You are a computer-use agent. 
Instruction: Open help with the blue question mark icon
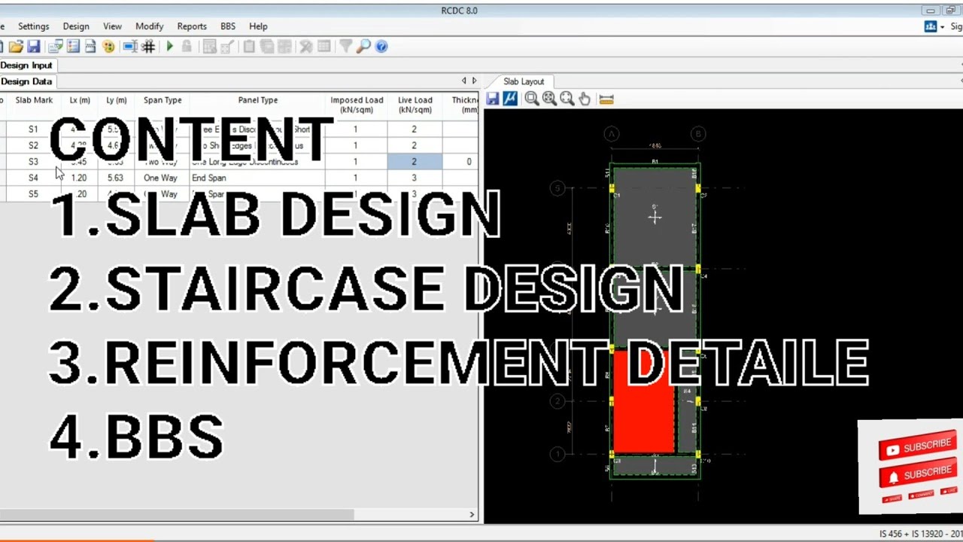point(381,47)
